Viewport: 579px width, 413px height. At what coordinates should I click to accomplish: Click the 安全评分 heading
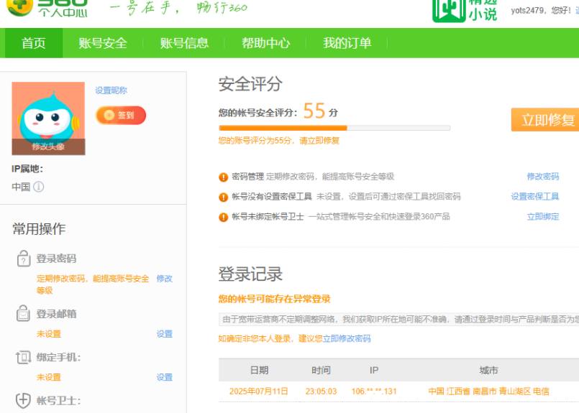(250, 84)
